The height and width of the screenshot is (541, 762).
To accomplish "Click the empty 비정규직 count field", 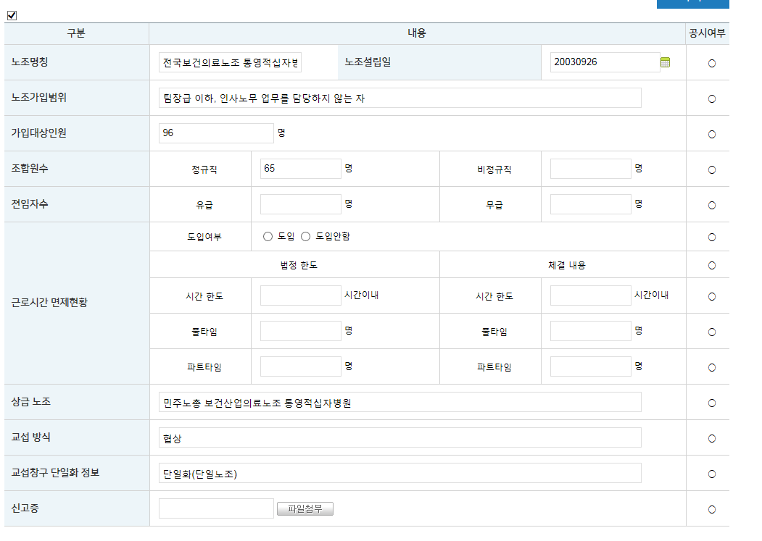I will click(x=591, y=168).
